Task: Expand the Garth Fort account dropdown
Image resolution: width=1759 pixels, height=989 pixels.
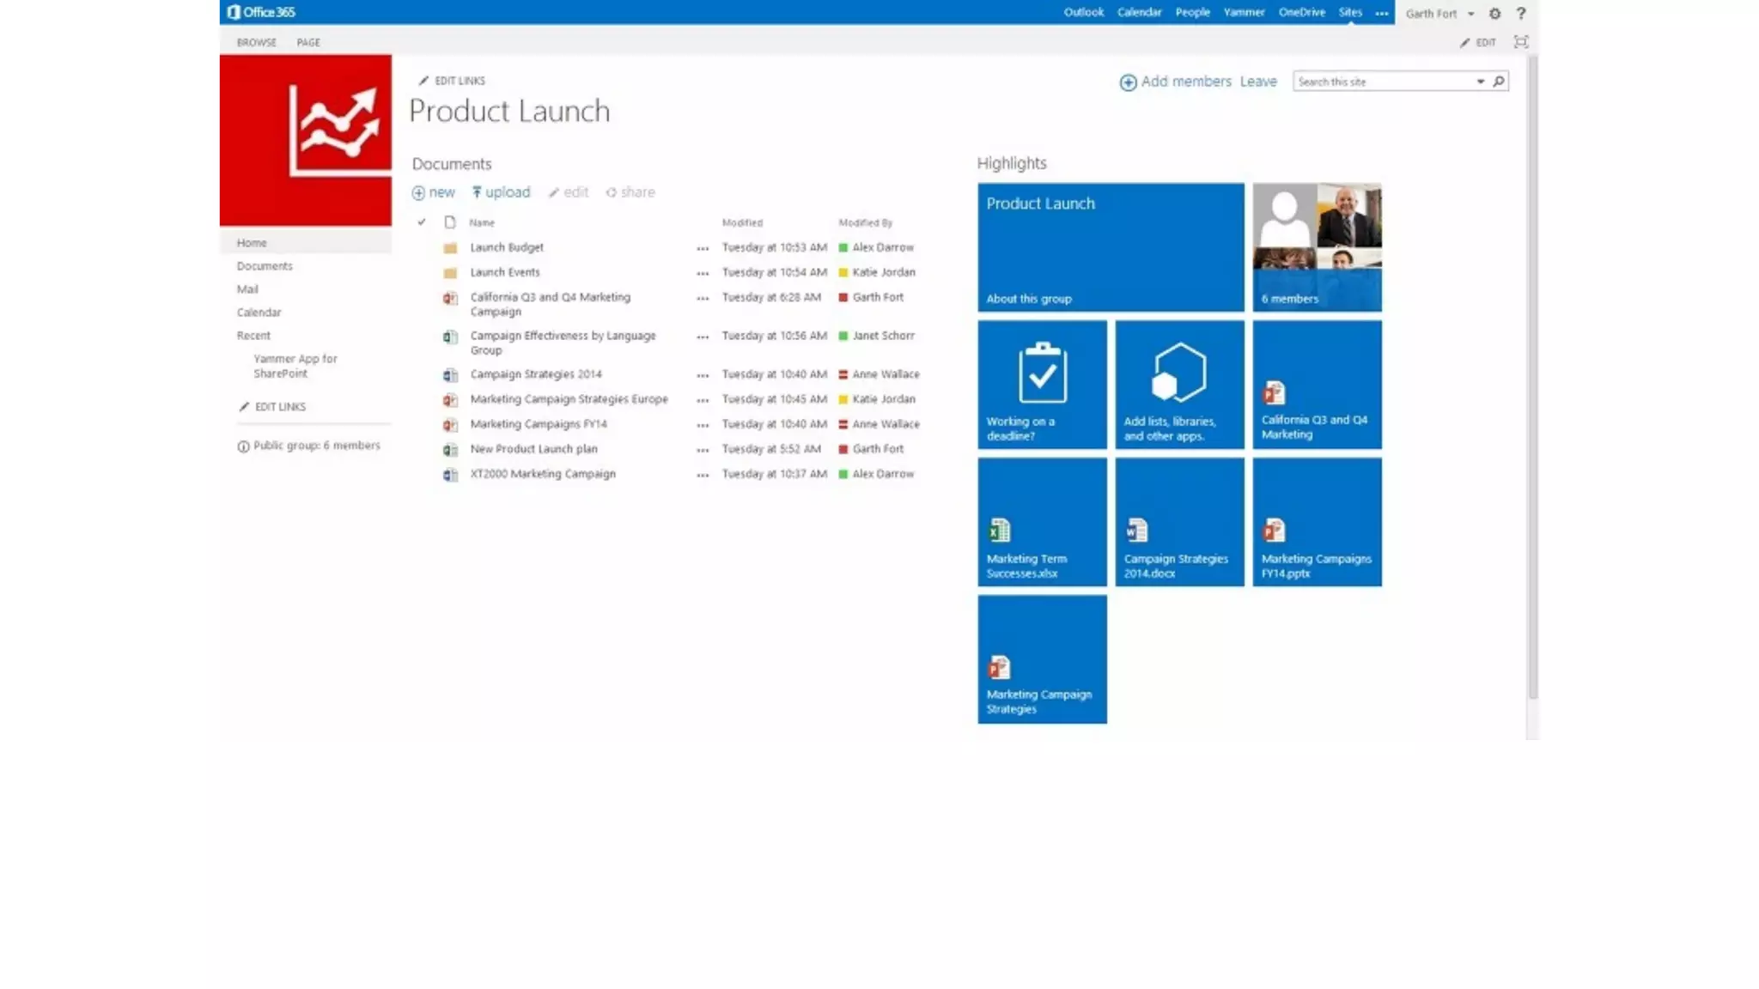Action: click(1470, 14)
